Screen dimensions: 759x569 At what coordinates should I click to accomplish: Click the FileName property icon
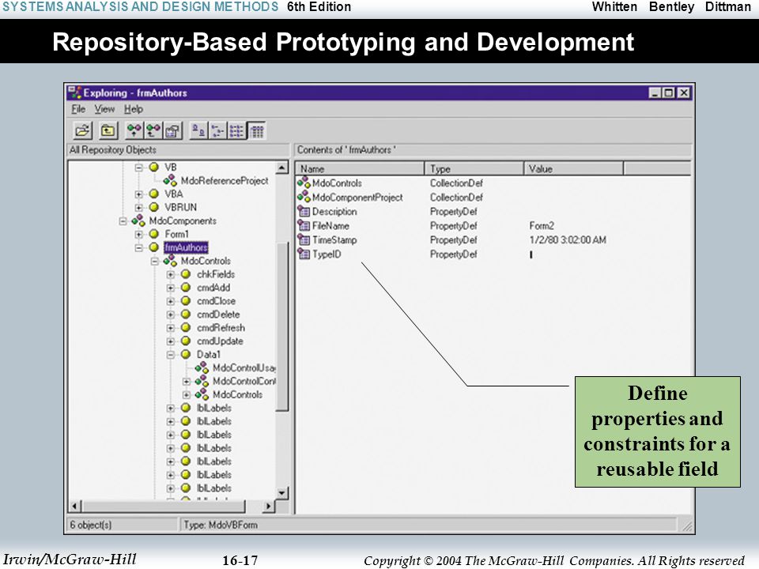coord(304,225)
